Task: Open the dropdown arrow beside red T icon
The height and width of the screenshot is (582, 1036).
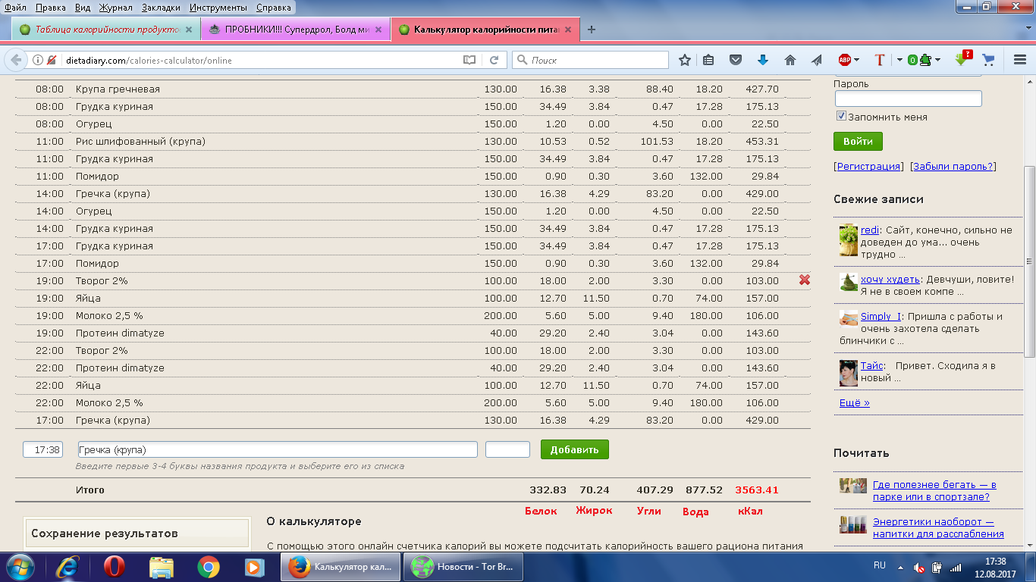Action: [x=899, y=60]
